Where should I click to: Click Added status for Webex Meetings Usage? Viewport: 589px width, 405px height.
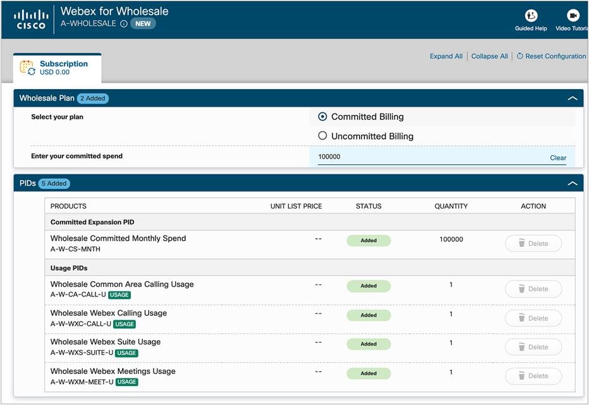[368, 373]
